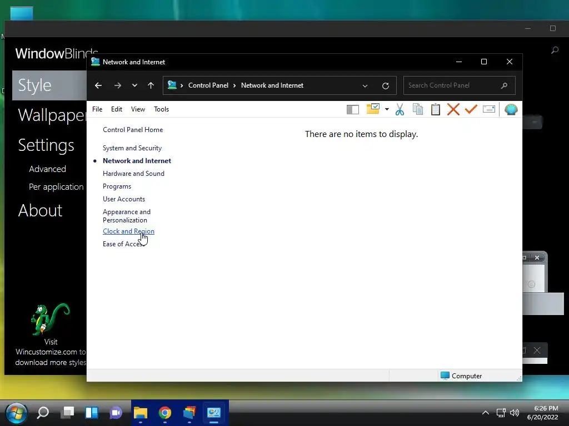569x426 pixels.
Task: Click the search magnifier in Control Panel
Action: point(504,85)
